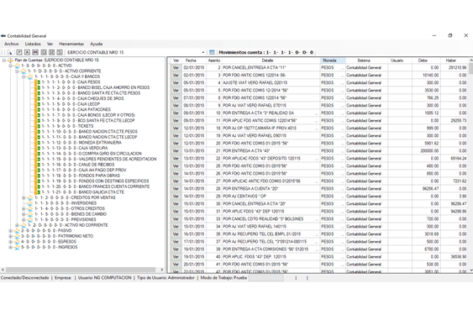473x315 pixels.
Task: Click the icon of MONEDA EXTRANJERA account
Action: pos(39,143)
